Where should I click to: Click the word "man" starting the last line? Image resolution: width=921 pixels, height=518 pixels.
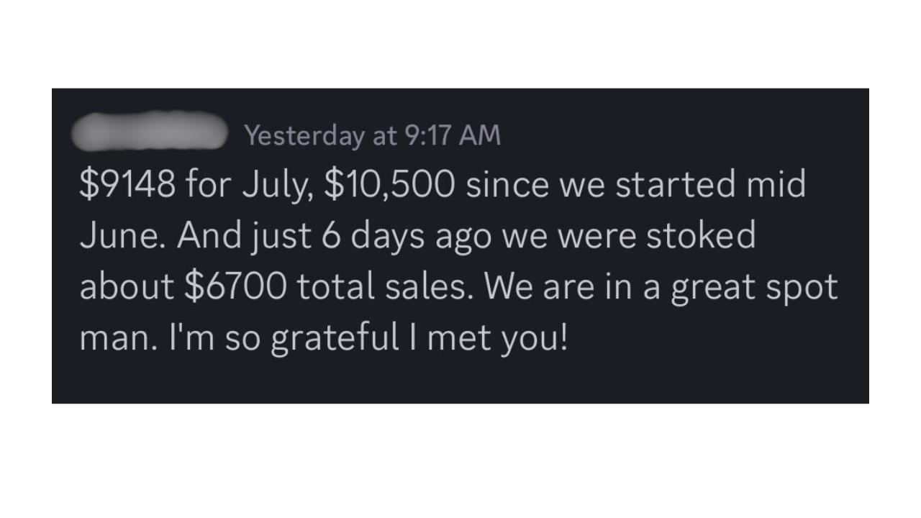tap(114, 338)
